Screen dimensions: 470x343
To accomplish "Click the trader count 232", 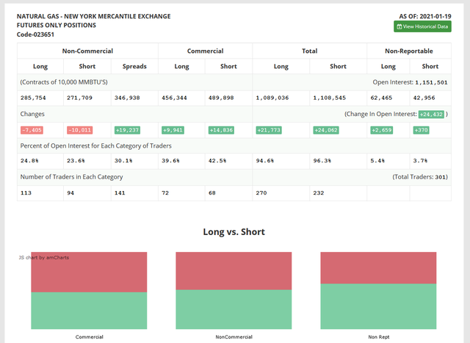I will pyautogui.click(x=318, y=192).
